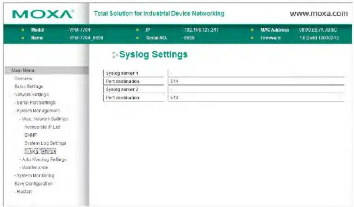Go to Basic Settings
Screen dimensions: 354x207
pos(29,87)
